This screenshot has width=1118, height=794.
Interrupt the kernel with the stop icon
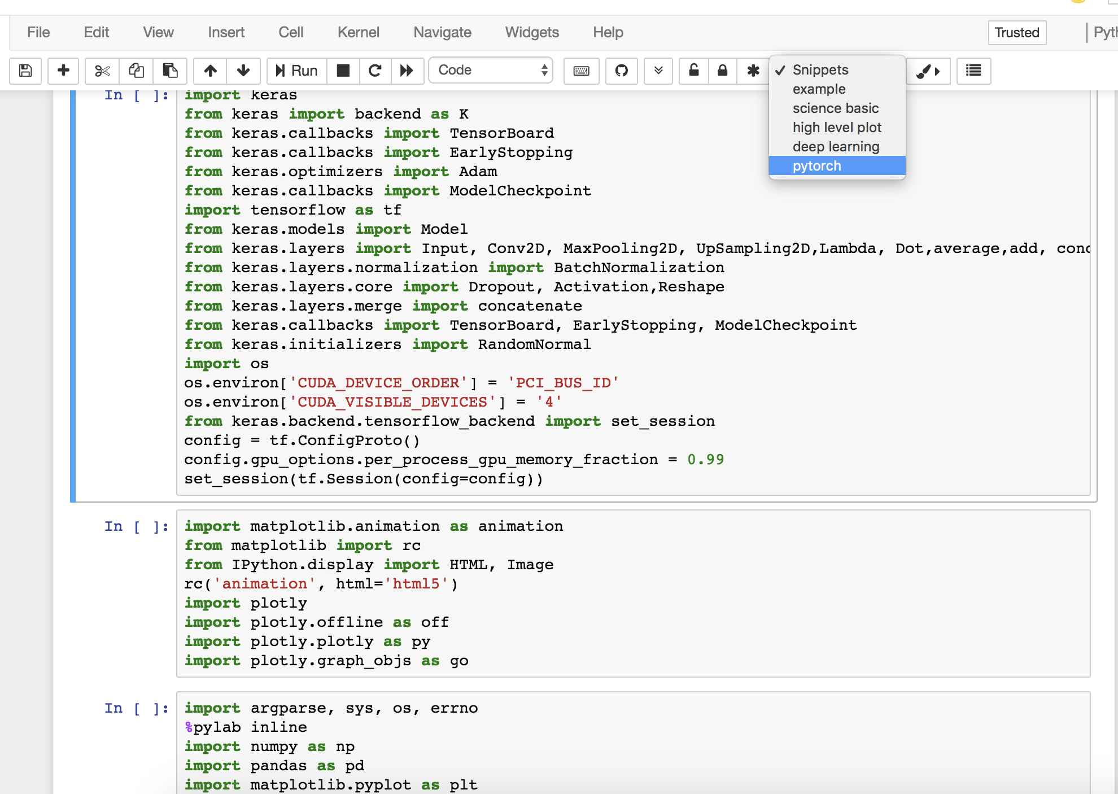tap(343, 71)
